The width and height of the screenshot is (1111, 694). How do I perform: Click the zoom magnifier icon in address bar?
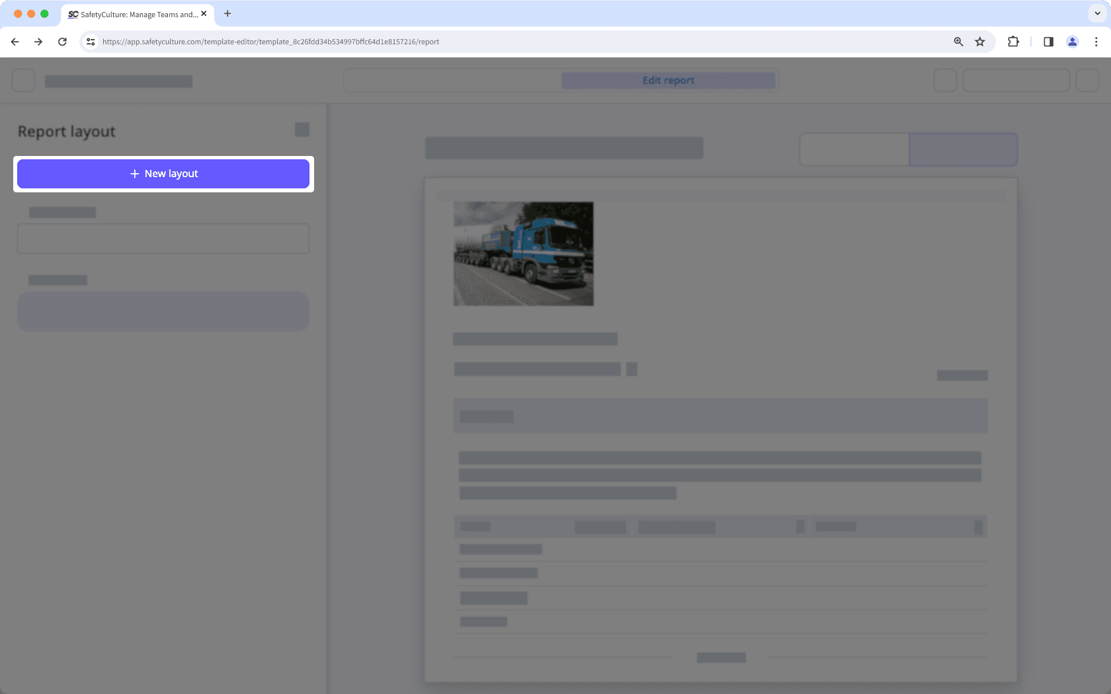[958, 41]
